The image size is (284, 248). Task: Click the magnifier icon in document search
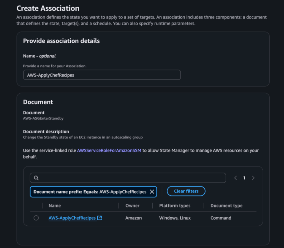pos(36,178)
